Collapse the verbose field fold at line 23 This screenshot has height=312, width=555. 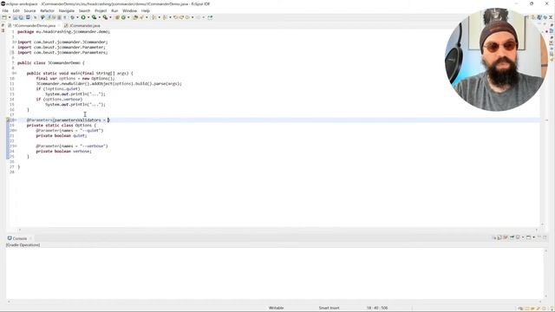(x=16, y=146)
